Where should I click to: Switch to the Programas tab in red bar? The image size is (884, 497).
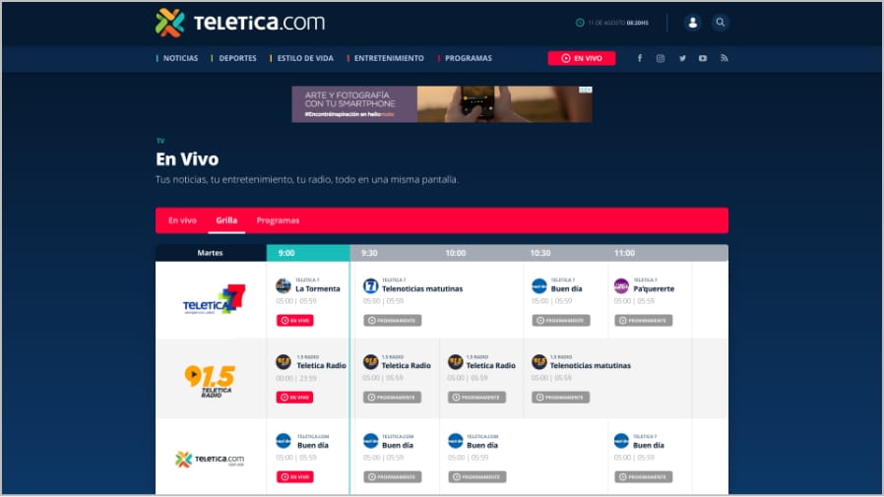pyautogui.click(x=278, y=220)
